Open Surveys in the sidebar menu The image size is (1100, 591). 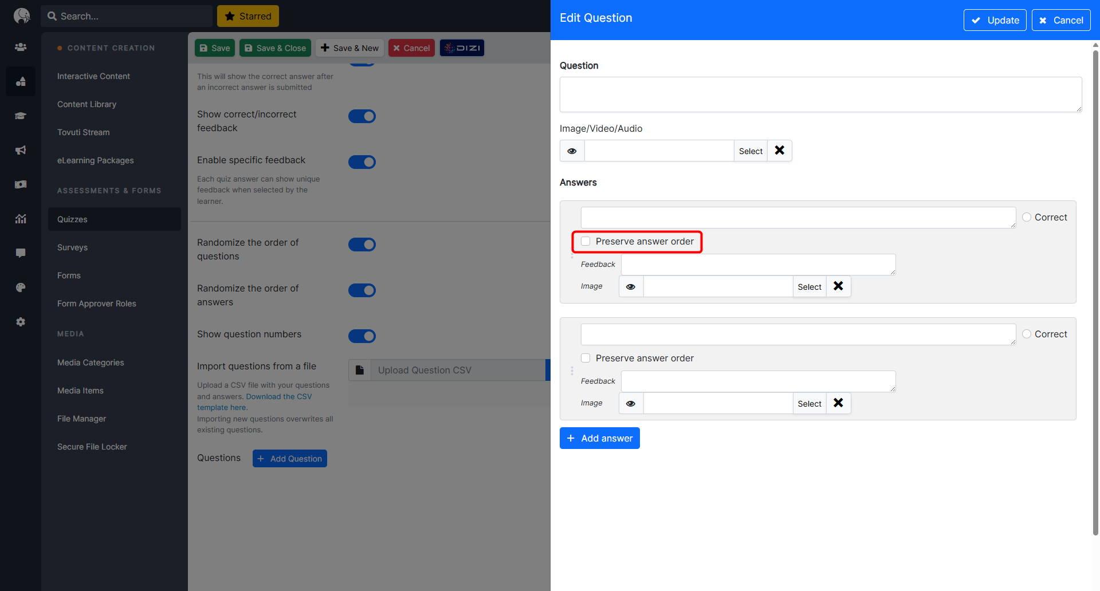72,247
